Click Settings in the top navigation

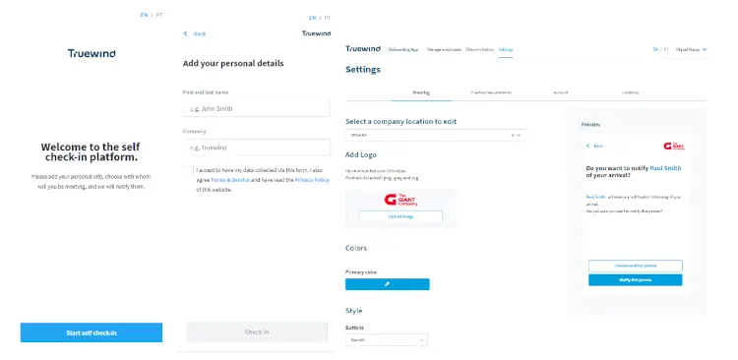(x=506, y=49)
